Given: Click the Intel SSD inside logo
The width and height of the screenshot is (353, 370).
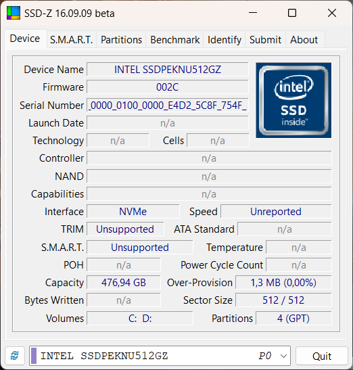Looking at the screenshot, I should pos(293,100).
